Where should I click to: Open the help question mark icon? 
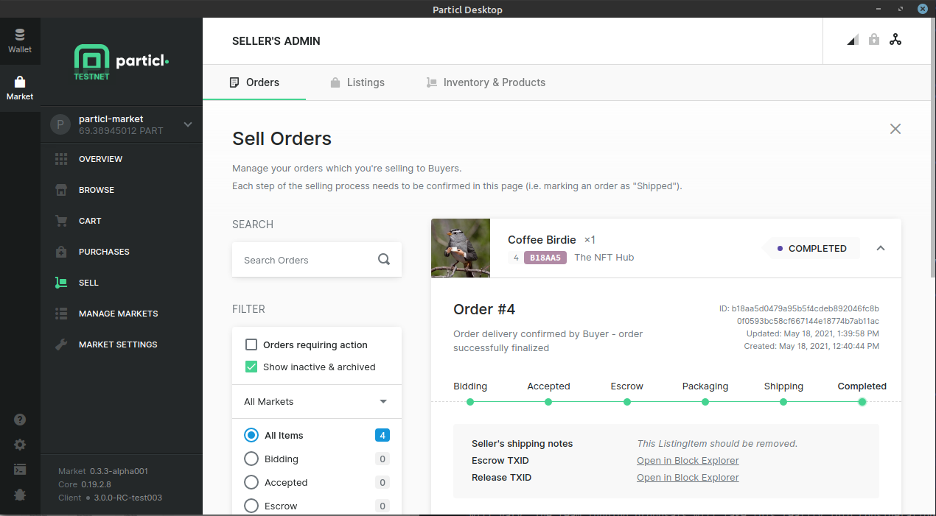pos(20,420)
